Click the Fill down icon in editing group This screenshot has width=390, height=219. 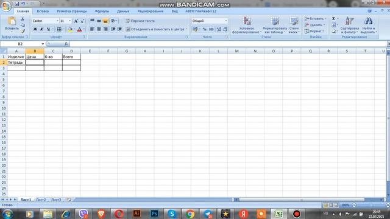333,25
